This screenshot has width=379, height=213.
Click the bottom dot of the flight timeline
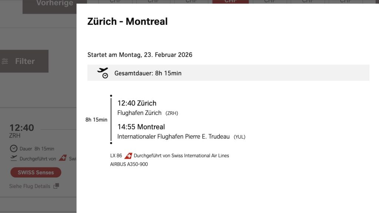tap(111, 143)
